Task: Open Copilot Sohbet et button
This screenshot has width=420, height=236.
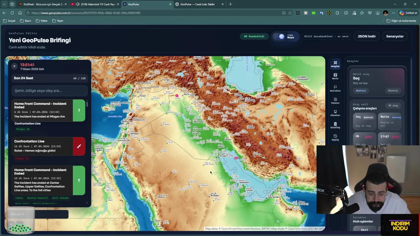Action: pyautogui.click(x=408, y=13)
